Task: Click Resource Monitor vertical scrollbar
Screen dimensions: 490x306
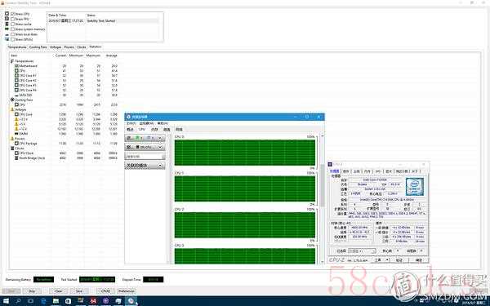Action: tap(323, 200)
